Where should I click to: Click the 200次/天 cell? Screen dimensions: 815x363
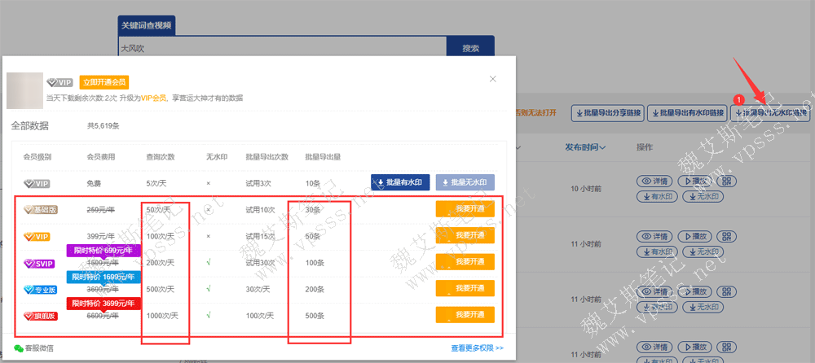[160, 263]
